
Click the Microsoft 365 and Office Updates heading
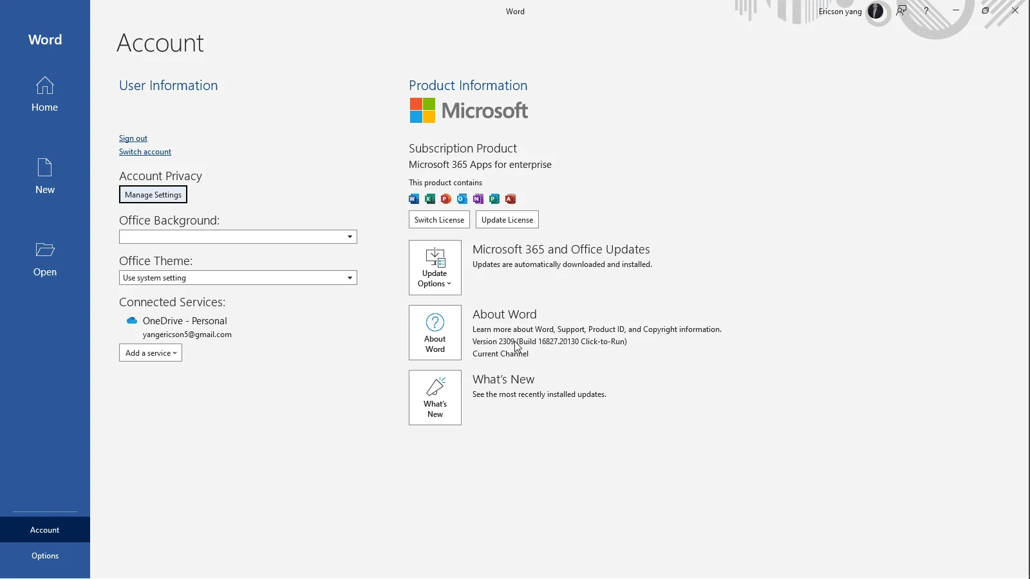coord(561,249)
